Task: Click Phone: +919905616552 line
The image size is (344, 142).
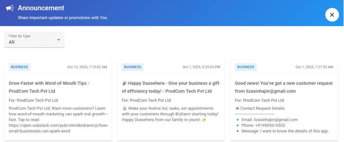Action: point(263,125)
